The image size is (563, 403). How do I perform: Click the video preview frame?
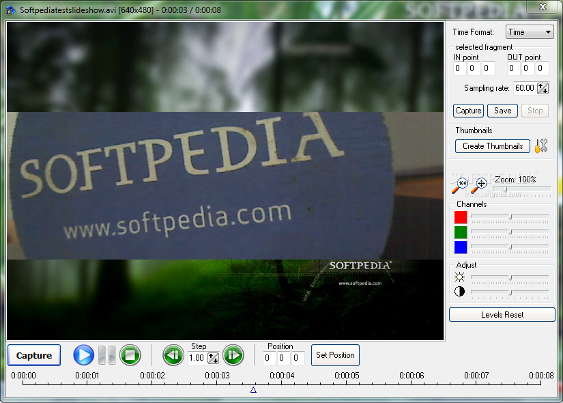pyautogui.click(x=225, y=181)
